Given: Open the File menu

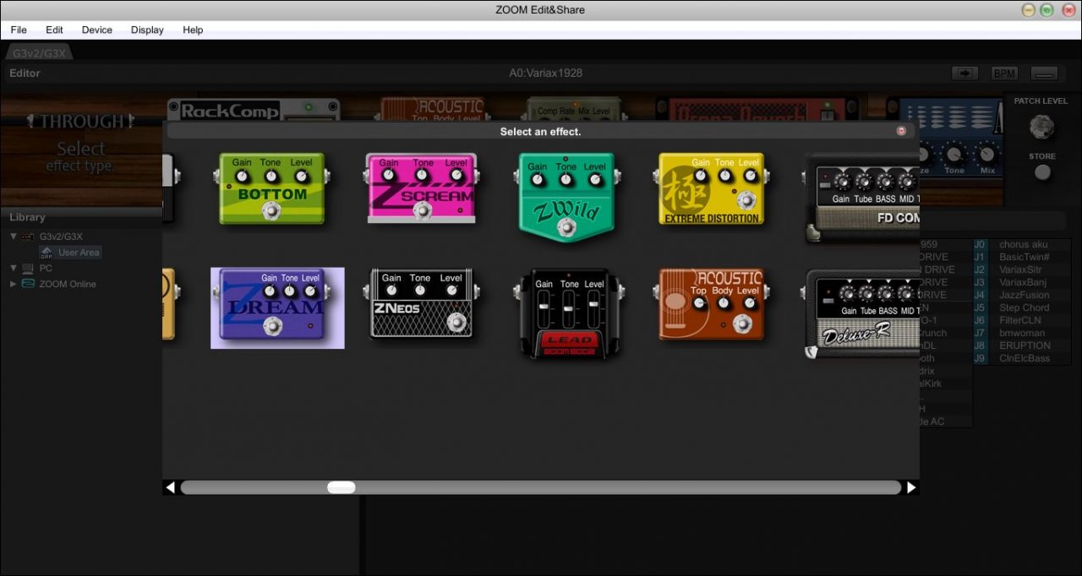Looking at the screenshot, I should coord(19,30).
